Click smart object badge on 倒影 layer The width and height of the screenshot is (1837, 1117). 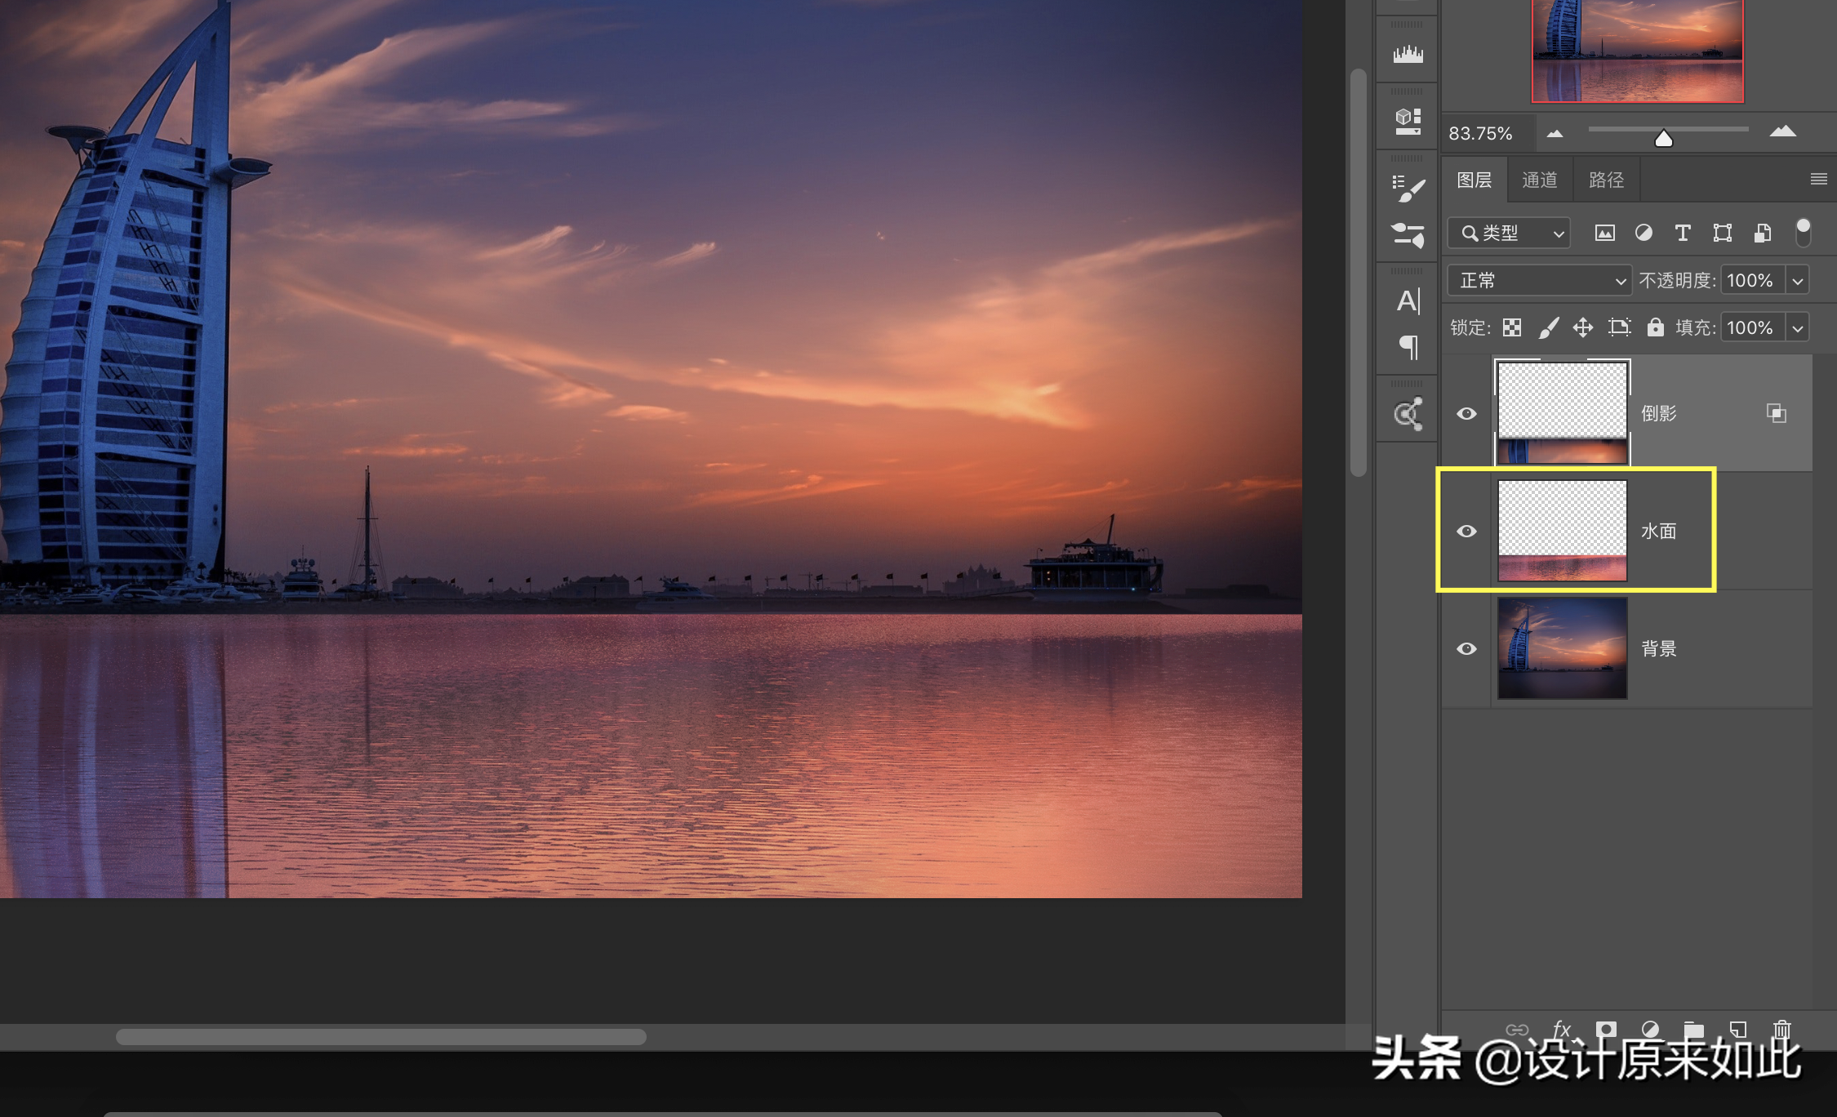[x=1777, y=413]
